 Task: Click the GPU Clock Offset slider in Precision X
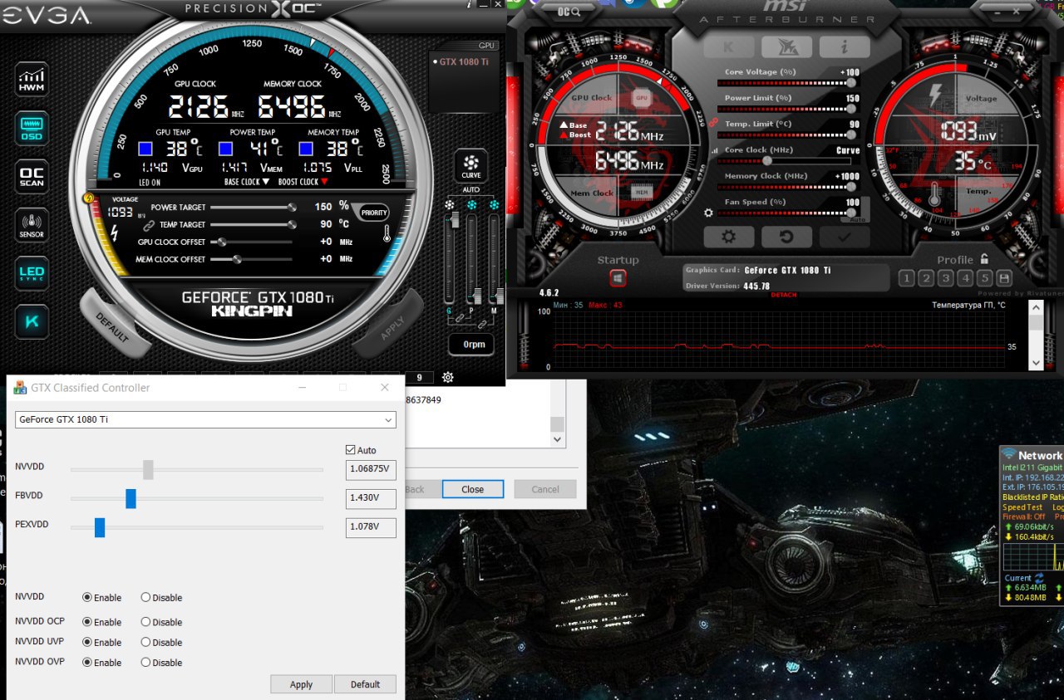pos(253,242)
